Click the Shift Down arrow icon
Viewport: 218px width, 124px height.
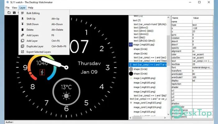click(22, 24)
